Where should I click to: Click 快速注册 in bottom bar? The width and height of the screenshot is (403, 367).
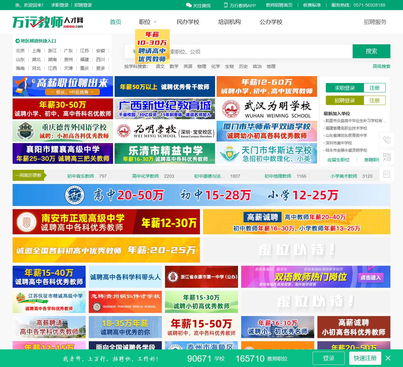pos(365,358)
